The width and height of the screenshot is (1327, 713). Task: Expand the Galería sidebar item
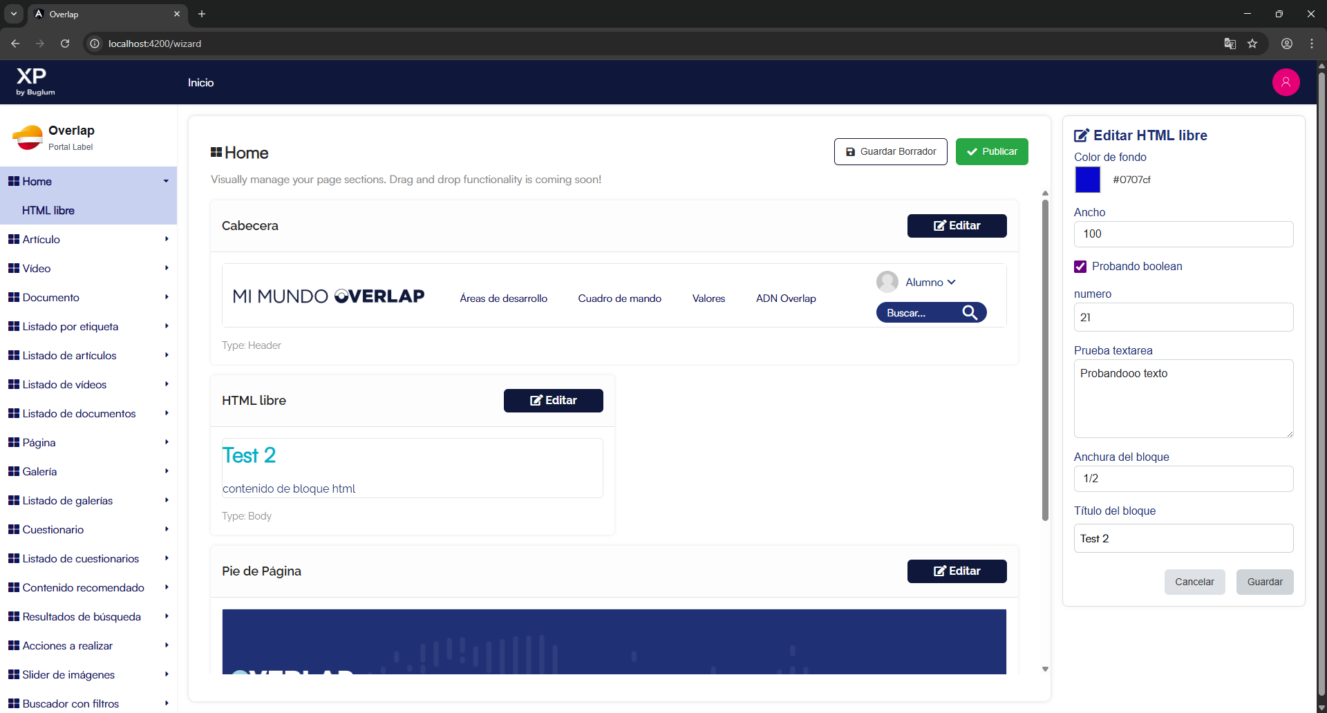[x=88, y=471]
